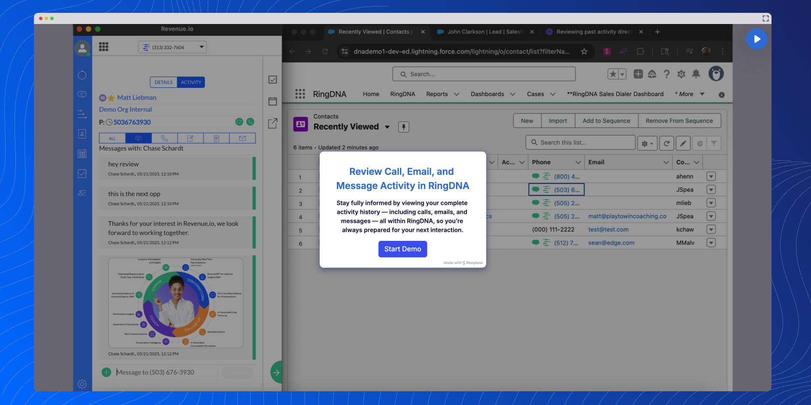Click the Start Demo button

[x=402, y=249]
